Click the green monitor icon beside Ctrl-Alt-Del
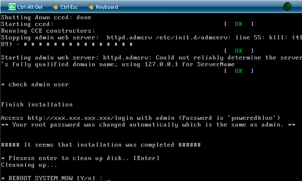Viewport: 302px width, 181px height. pos(12,7)
